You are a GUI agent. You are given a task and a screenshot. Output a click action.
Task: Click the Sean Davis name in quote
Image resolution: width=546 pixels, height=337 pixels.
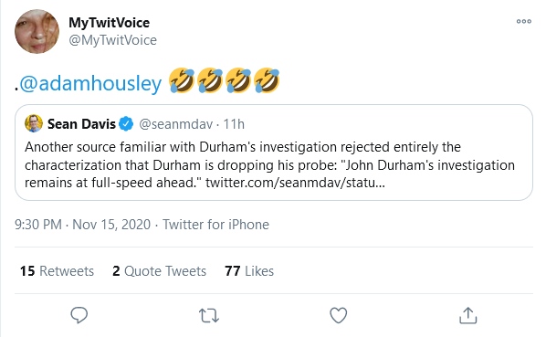[81, 124]
